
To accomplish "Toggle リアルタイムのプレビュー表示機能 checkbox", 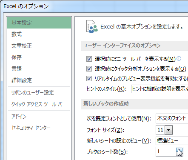I will pos(89,79).
